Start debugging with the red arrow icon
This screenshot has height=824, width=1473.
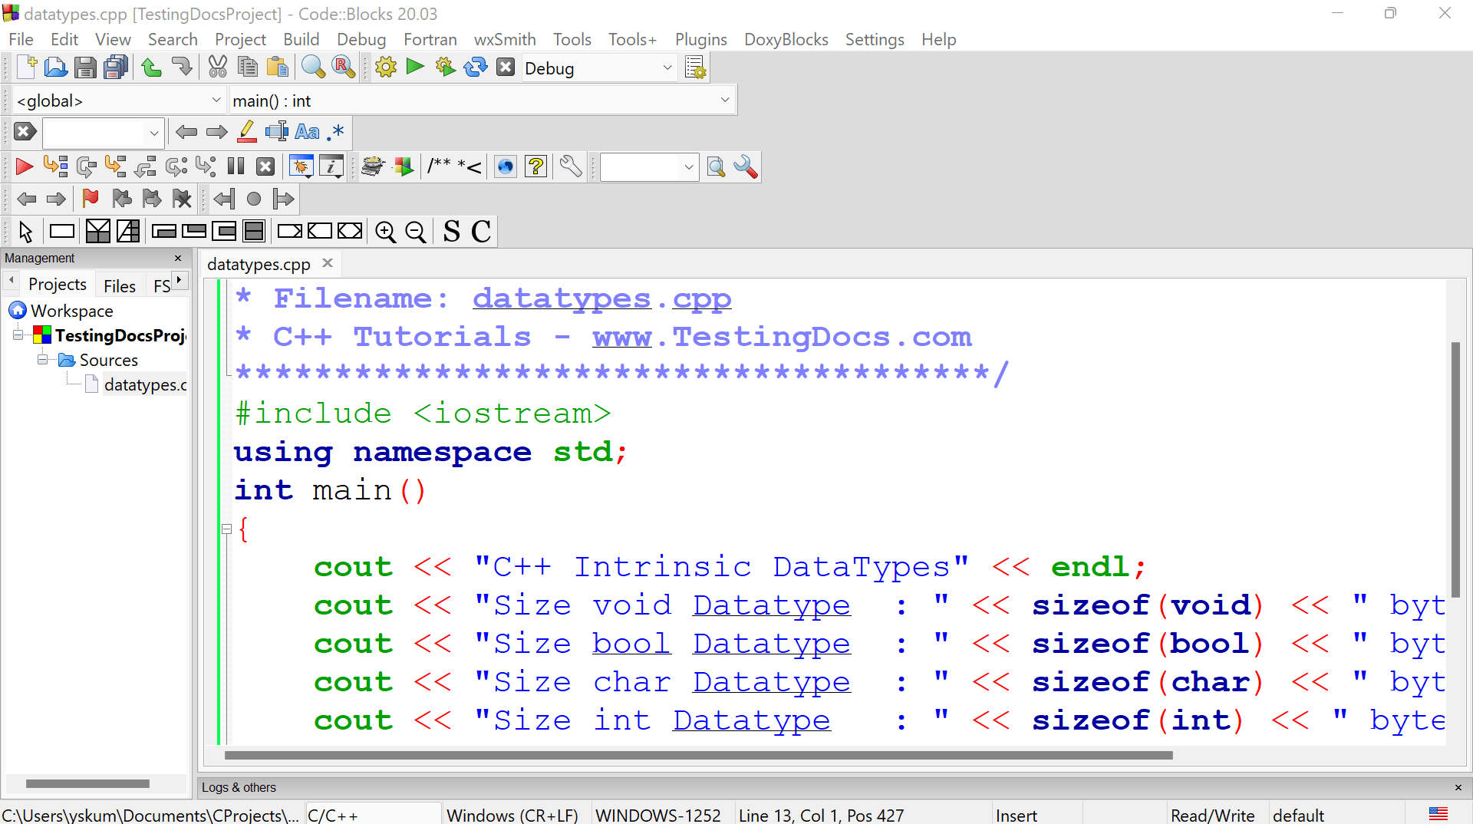point(23,166)
